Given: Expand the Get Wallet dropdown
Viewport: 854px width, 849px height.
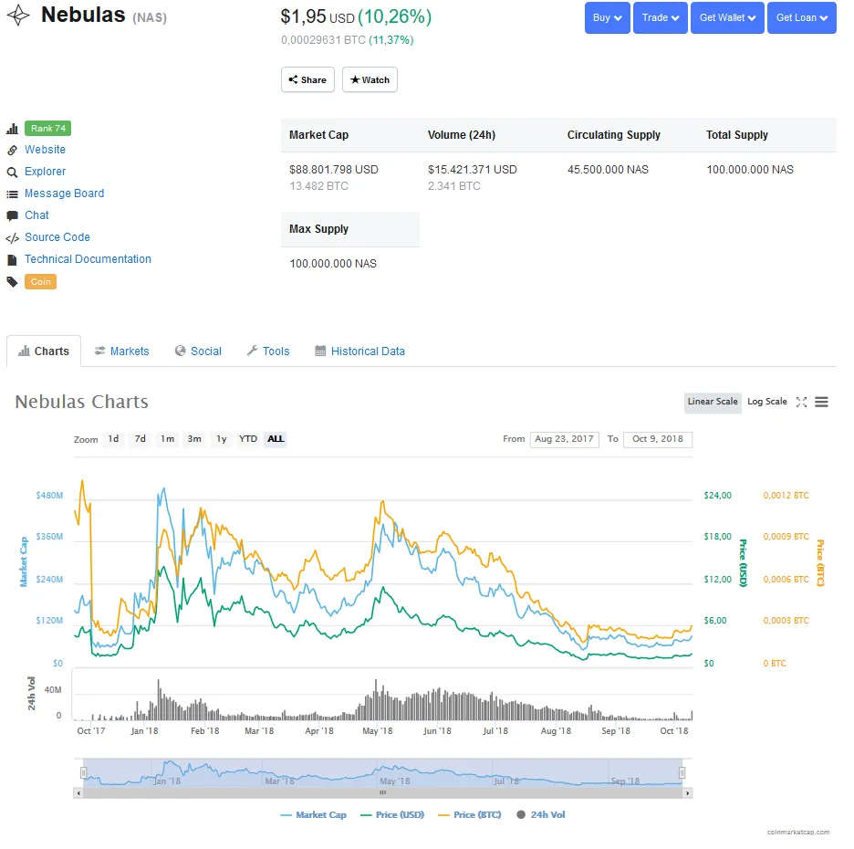Looking at the screenshot, I should coord(727,17).
